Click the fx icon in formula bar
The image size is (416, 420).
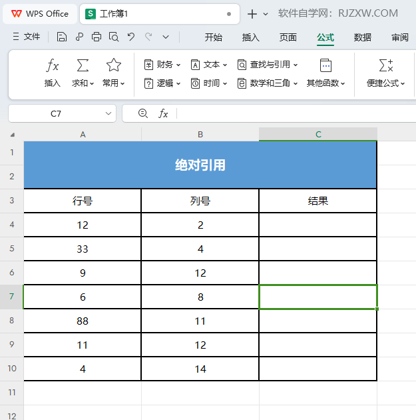163,113
